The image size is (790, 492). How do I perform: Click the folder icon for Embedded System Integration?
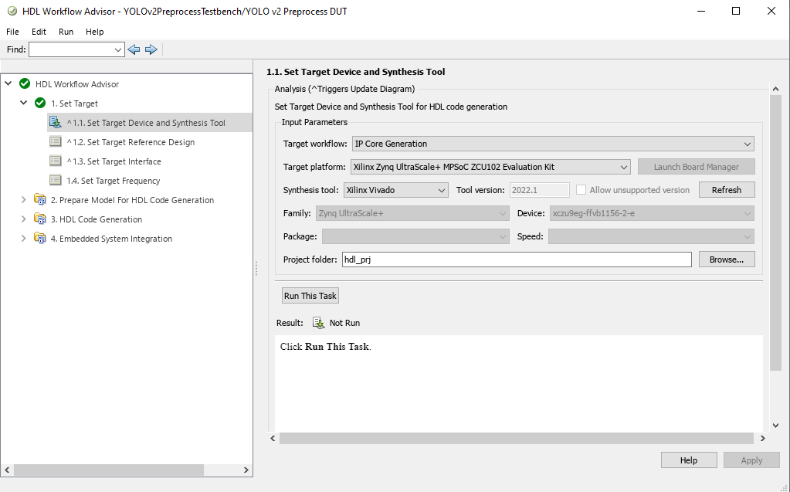[x=40, y=239]
